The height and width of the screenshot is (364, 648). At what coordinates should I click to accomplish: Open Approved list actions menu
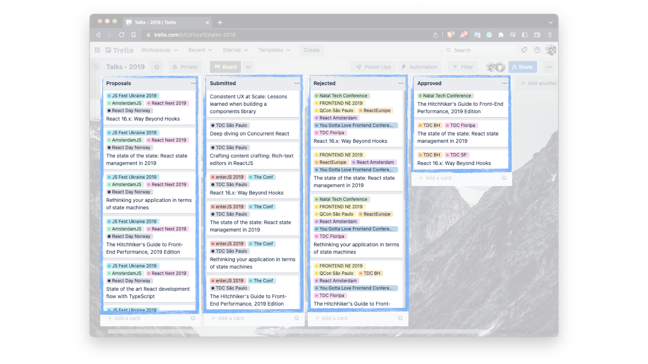(x=504, y=83)
